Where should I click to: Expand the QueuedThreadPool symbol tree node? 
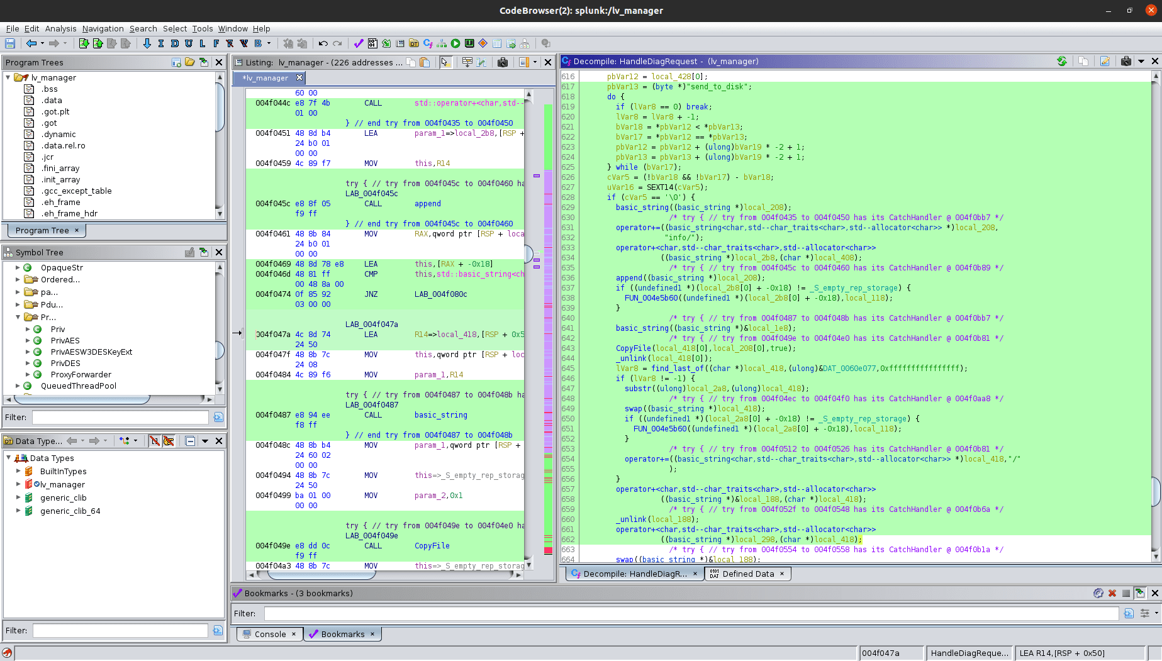[x=18, y=386]
